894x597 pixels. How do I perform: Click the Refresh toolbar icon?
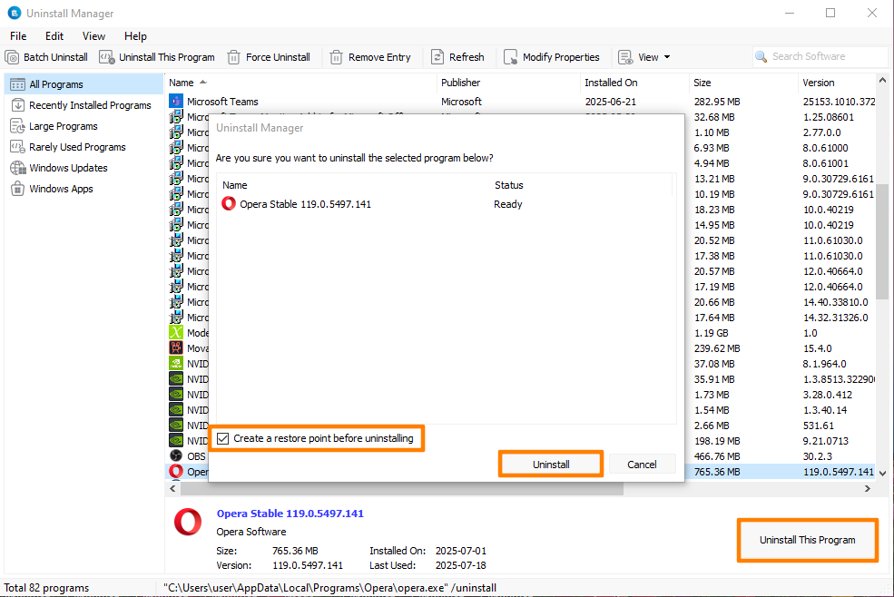[x=438, y=57]
